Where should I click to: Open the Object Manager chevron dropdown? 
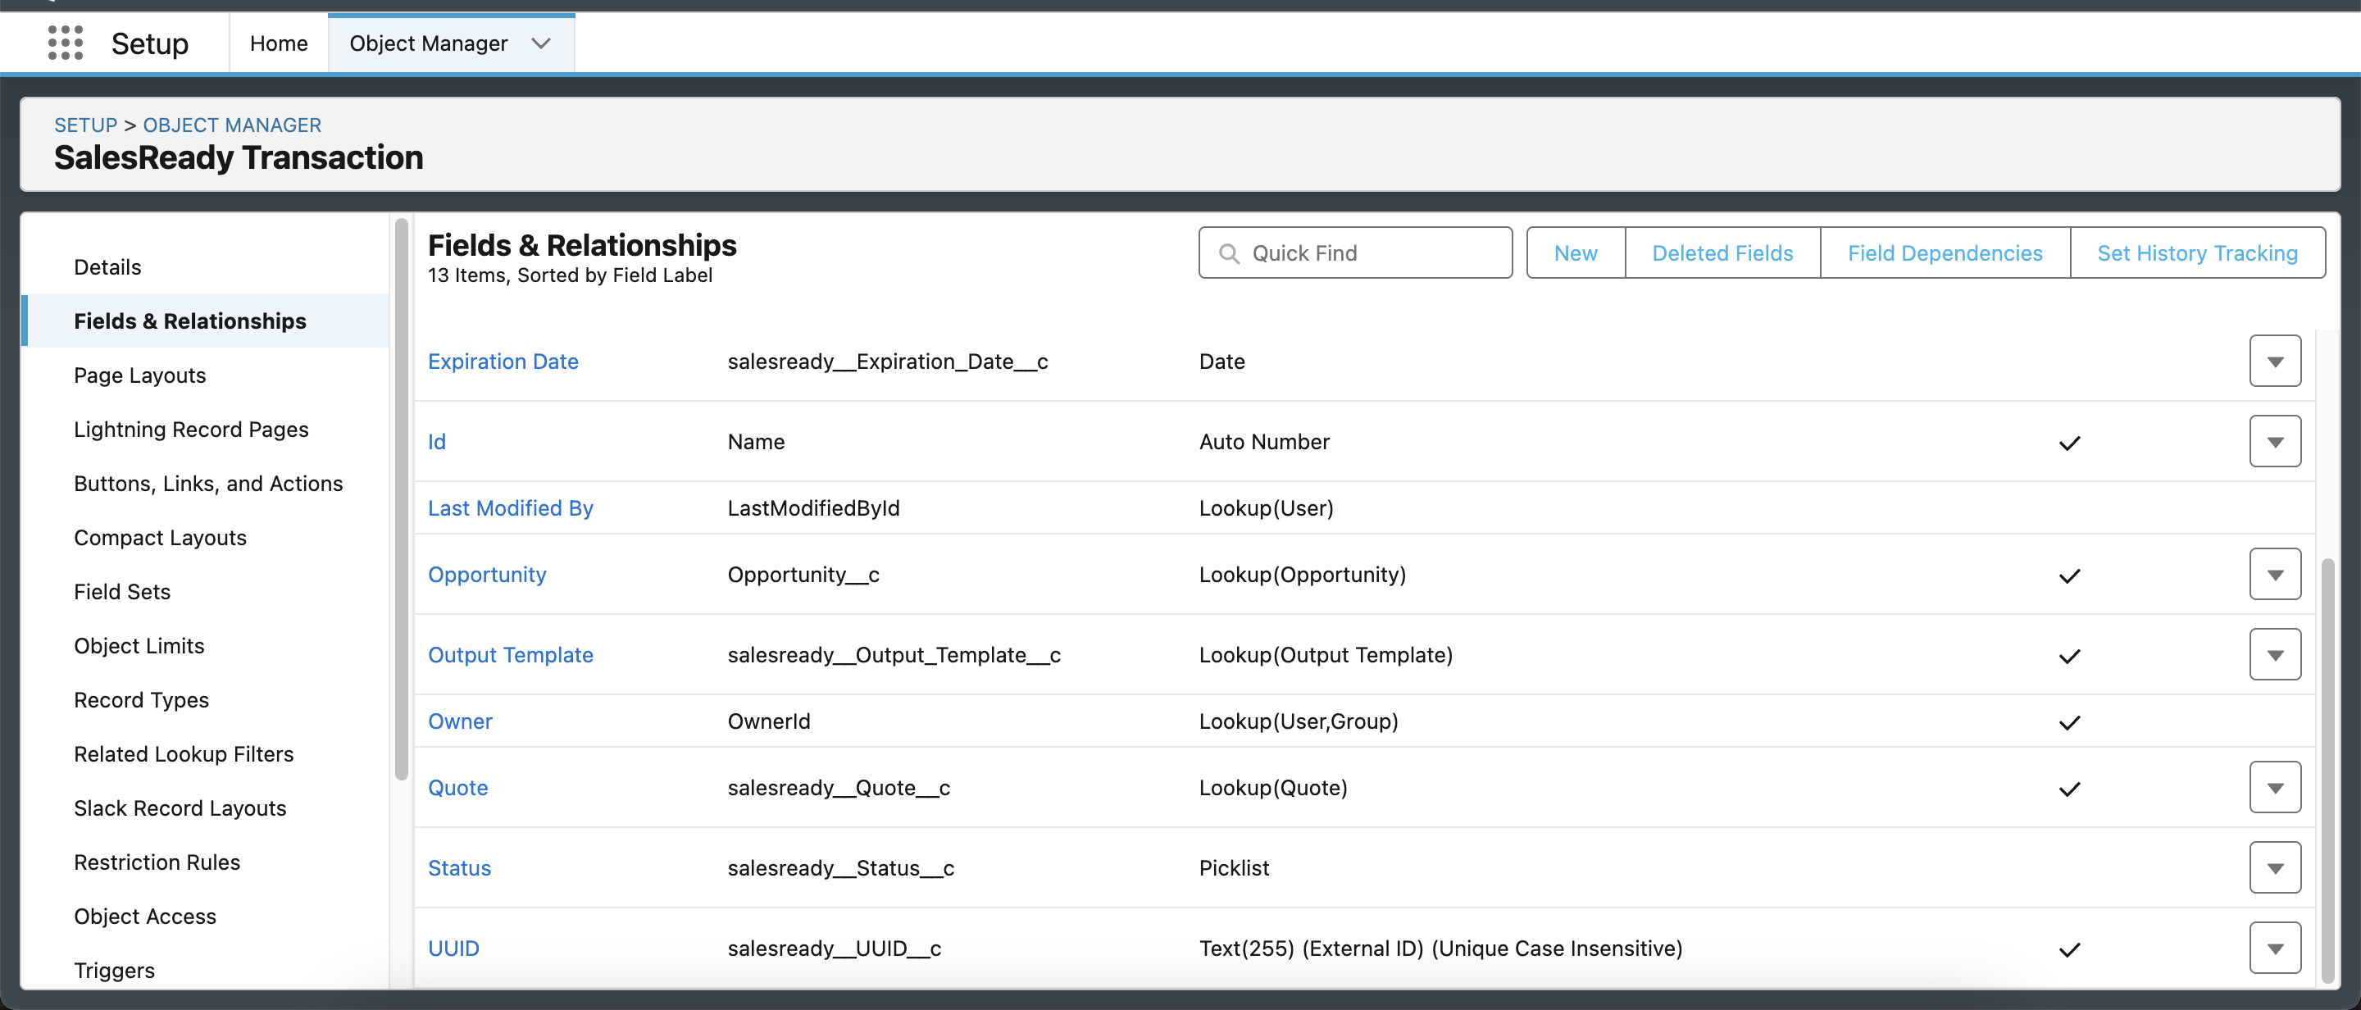[541, 43]
